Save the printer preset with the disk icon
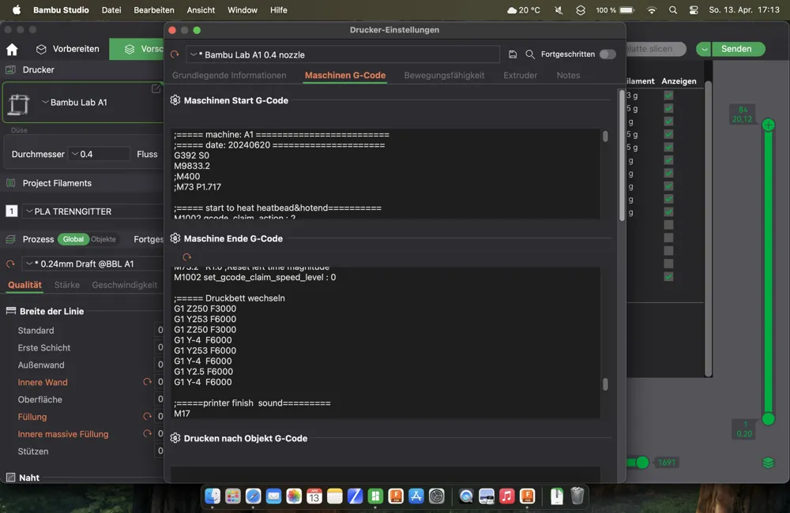 [x=513, y=54]
